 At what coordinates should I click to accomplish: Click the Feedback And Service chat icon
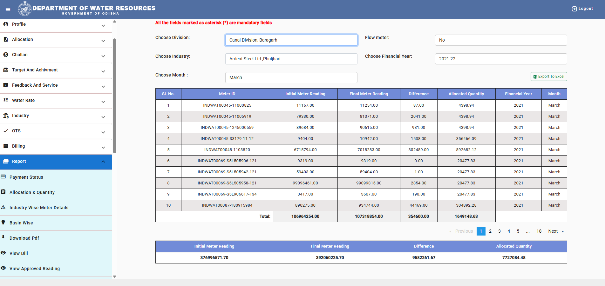click(6, 85)
